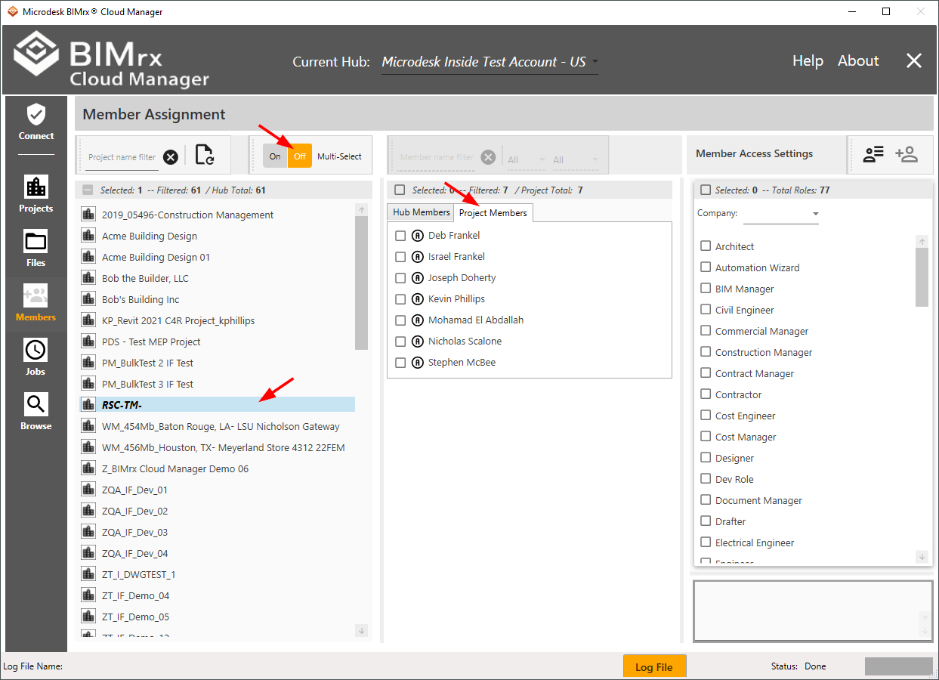
Task: Open the first All member filter dropdown
Action: (x=527, y=159)
